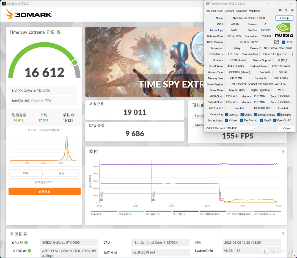Click the 最佳 score 19 521
This screenshot has width=297, height=258.
(68, 120)
